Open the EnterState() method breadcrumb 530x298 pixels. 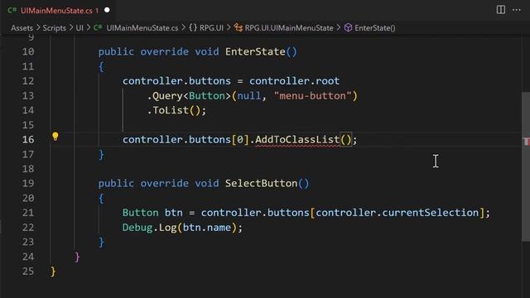375,28
